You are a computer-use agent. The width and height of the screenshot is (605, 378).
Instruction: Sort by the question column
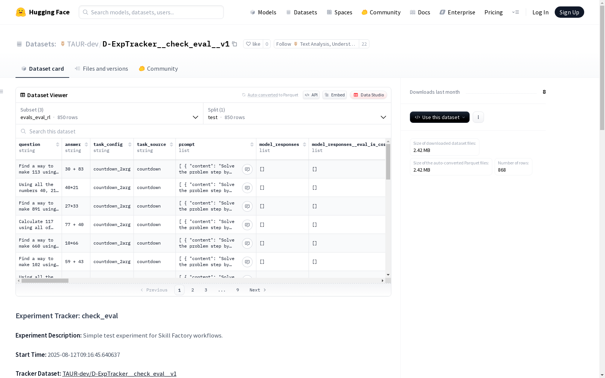tap(57, 144)
